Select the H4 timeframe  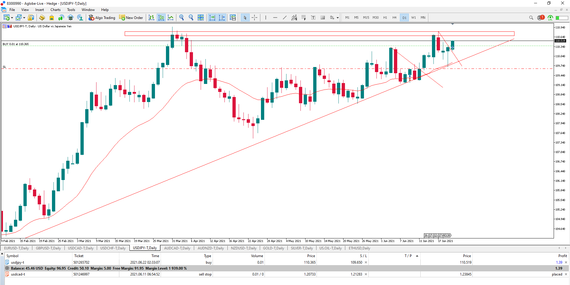tap(394, 18)
